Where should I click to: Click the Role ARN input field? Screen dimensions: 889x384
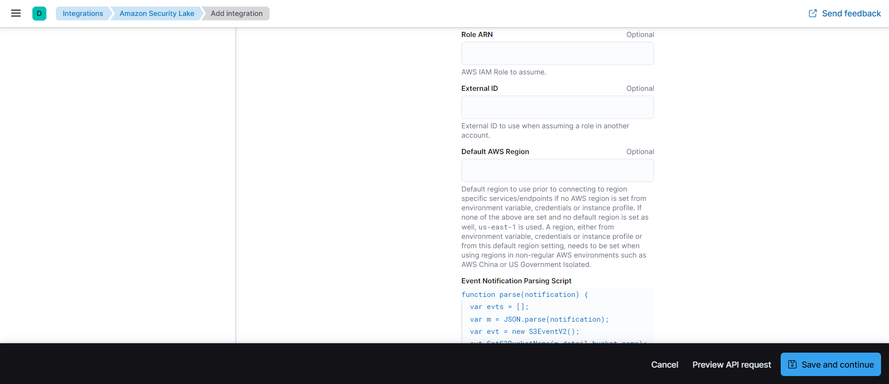click(557, 53)
